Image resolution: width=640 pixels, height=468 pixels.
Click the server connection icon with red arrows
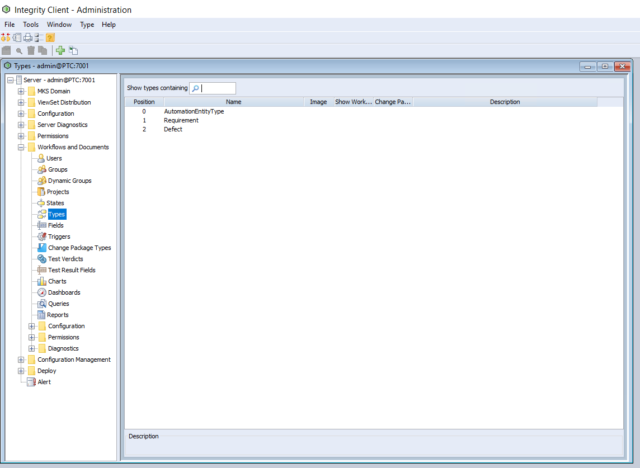pos(6,37)
